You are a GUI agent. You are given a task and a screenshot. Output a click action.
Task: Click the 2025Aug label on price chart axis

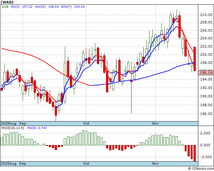tap(8, 124)
